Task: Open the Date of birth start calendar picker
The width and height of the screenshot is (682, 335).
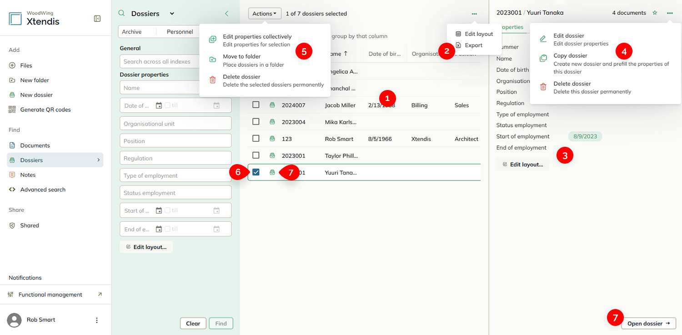Action: tap(159, 105)
